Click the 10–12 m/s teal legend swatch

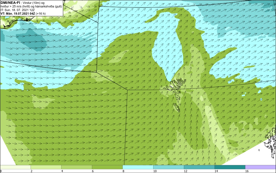click(x=168, y=167)
